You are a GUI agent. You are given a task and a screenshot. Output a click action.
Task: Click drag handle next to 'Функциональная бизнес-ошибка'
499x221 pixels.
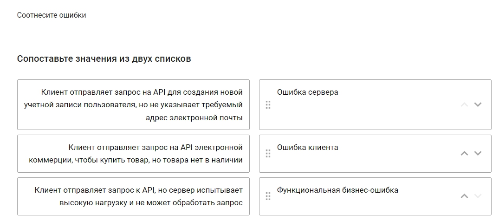pos(268,196)
